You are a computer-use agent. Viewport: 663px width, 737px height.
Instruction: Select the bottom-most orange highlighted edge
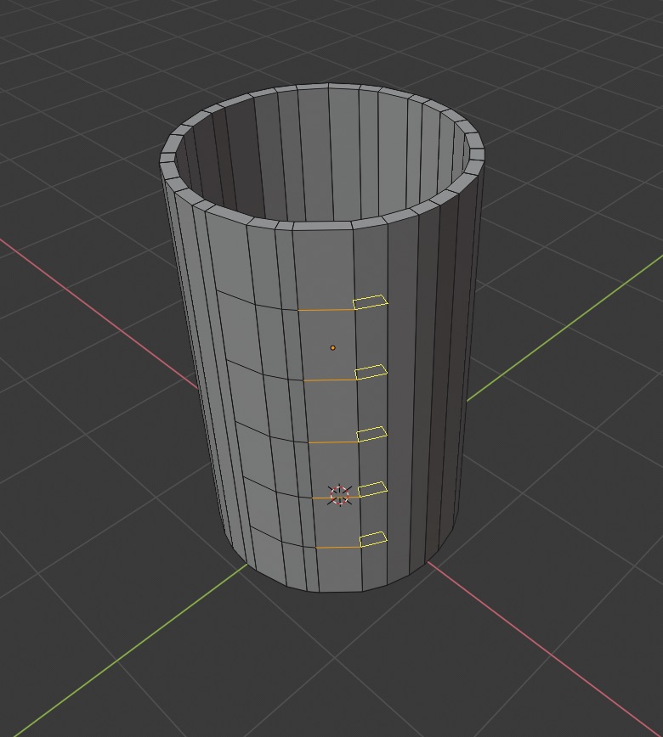(x=337, y=548)
